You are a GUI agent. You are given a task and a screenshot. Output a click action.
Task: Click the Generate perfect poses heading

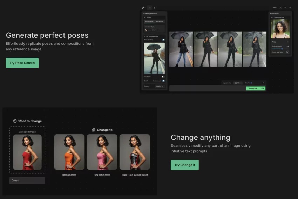(47, 35)
